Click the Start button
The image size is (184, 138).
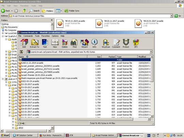(5, 135)
